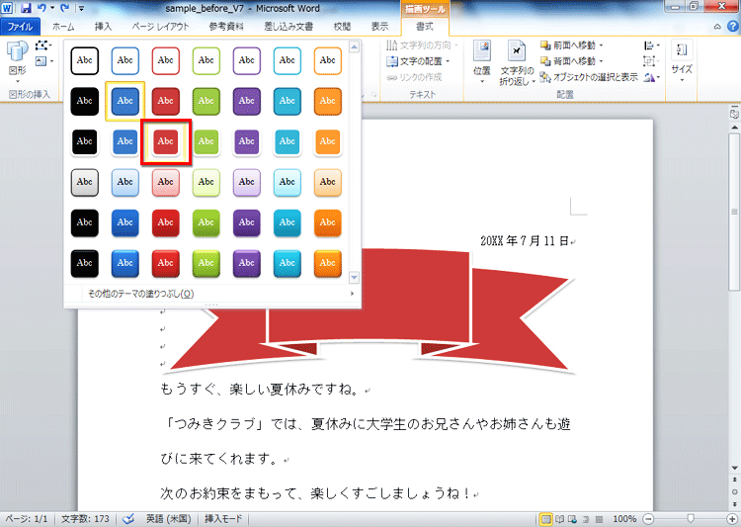Open 背面へ移動 send backward dropdown
Image resolution: width=741 pixels, height=527 pixels.
[572, 61]
